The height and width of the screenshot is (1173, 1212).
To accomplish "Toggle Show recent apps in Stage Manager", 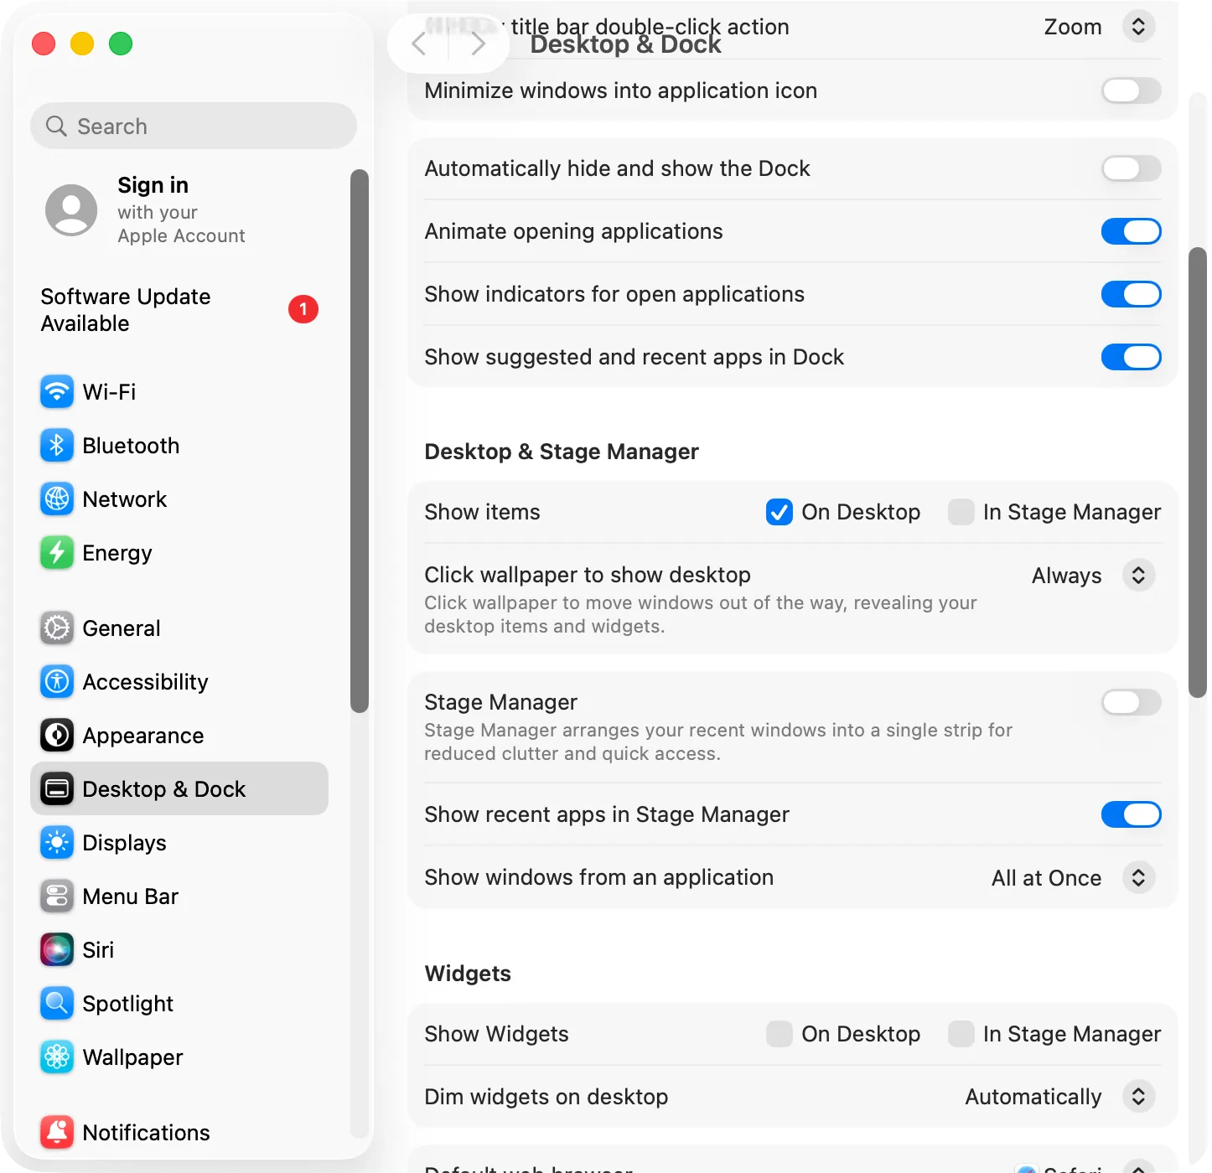I will pos(1131,814).
